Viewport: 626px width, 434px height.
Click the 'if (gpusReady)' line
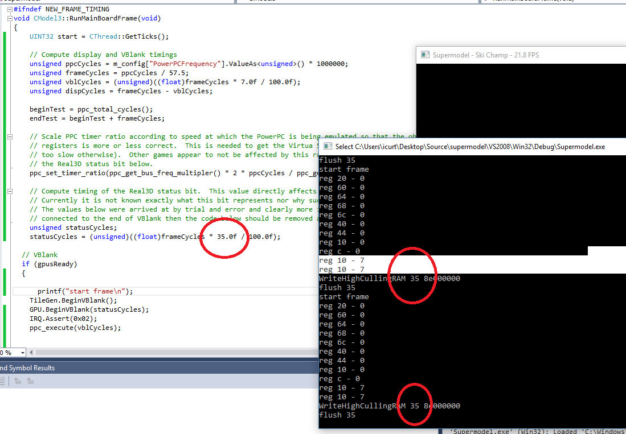pos(50,264)
